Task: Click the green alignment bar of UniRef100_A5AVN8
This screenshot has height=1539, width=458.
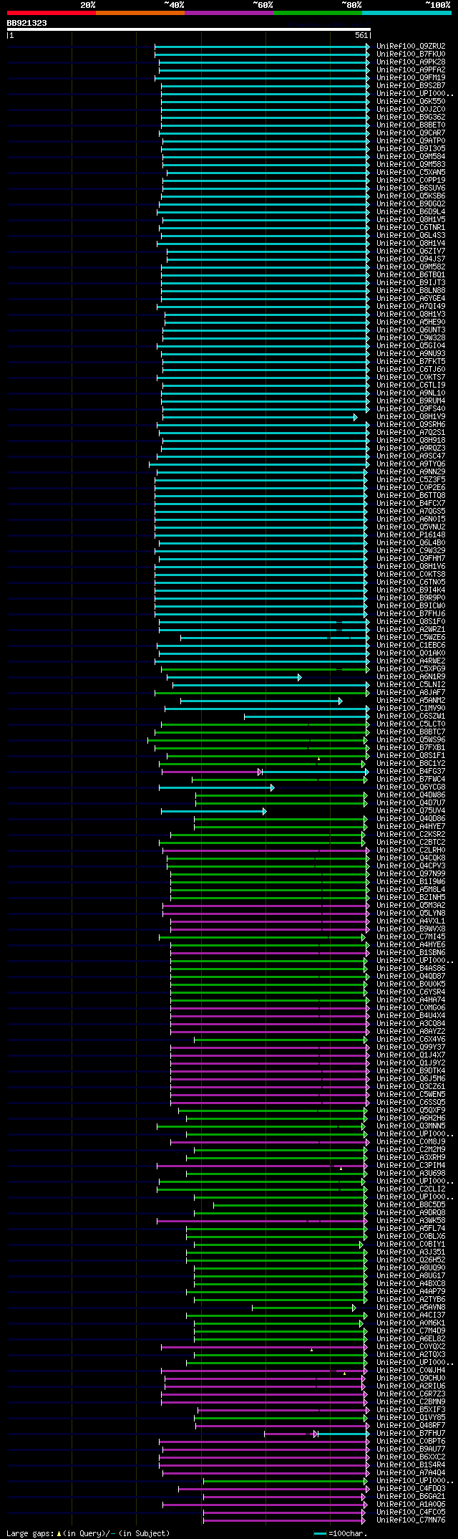Action: (303, 1308)
